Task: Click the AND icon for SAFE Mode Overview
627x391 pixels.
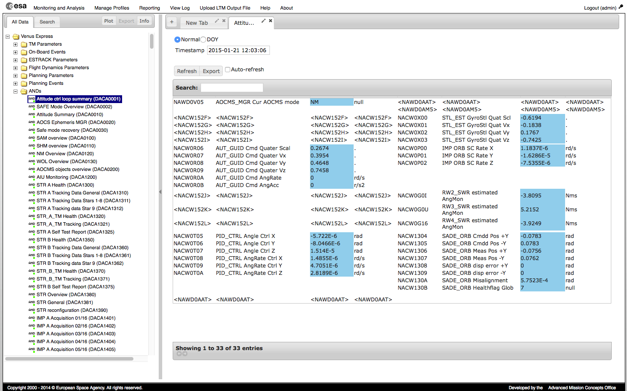Action: (32, 107)
